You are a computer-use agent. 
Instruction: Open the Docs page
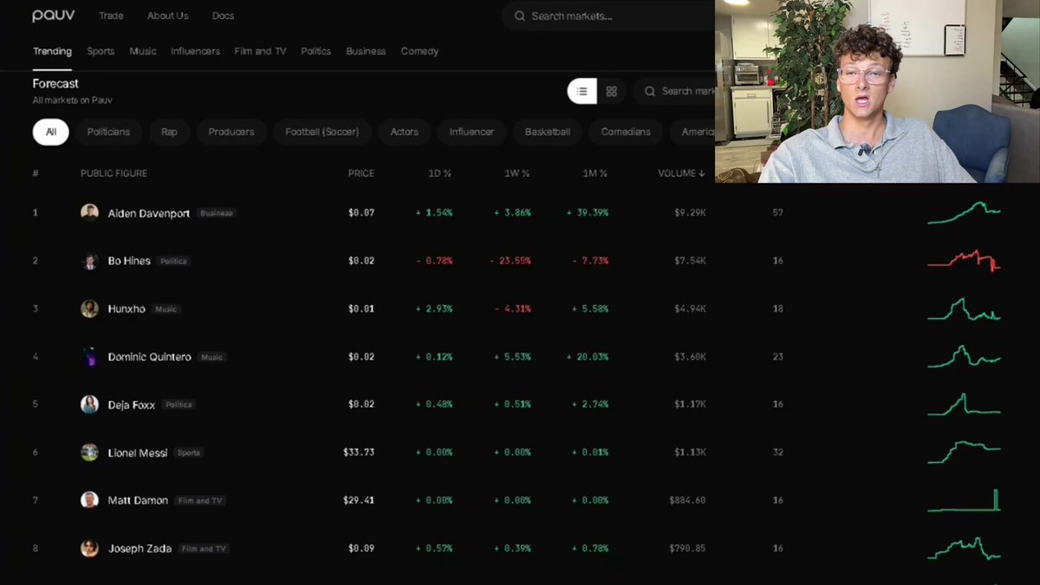click(x=223, y=16)
